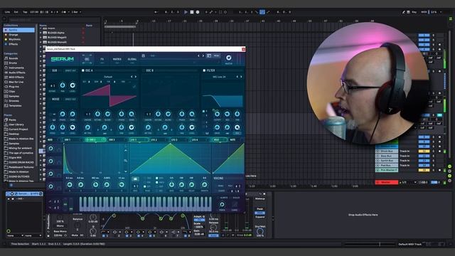
Task: Go to next Serum preset with arrow
Action: [x=203, y=55]
